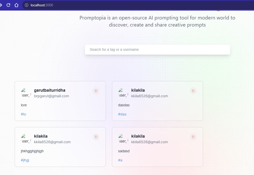Image resolution: width=254 pixels, height=175 pixels.
Task: Copy the "sadasd" prompt
Action: (193, 137)
